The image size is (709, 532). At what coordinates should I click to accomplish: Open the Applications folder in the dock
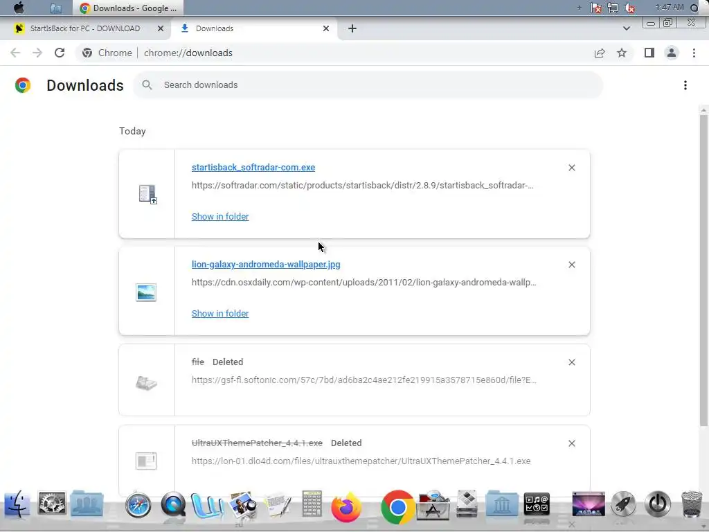433,505
